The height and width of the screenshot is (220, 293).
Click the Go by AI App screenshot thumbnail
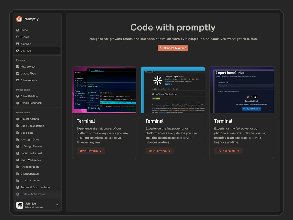click(x=173, y=90)
